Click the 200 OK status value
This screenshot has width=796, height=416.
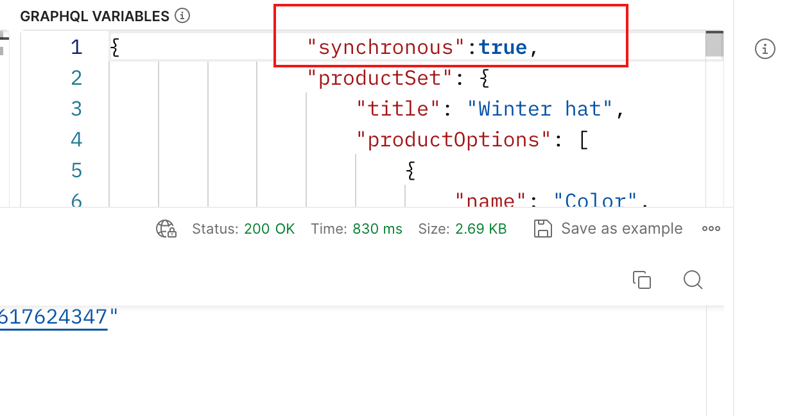click(x=269, y=229)
